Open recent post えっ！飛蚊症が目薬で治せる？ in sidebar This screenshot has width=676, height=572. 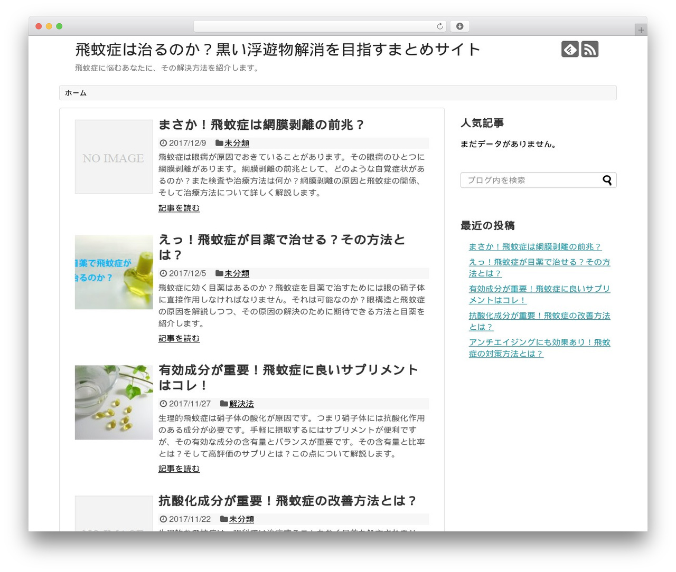click(x=539, y=268)
